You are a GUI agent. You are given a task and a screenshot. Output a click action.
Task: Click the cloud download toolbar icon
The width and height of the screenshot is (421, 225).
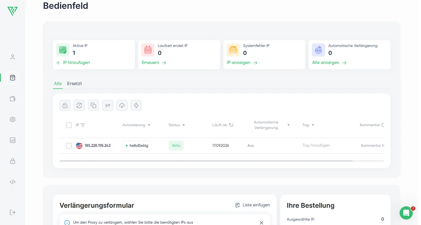[122, 105]
